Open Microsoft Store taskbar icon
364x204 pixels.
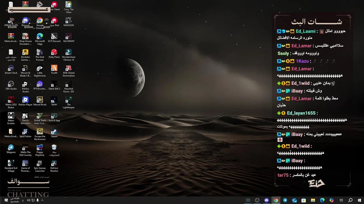point(304,200)
